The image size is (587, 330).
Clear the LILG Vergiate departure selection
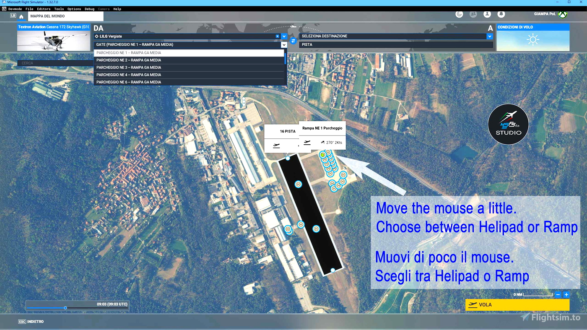coord(277,36)
